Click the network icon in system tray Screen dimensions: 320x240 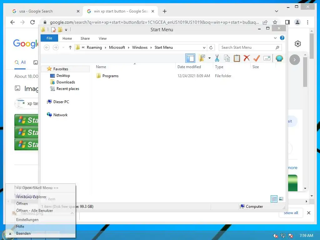[283, 236]
